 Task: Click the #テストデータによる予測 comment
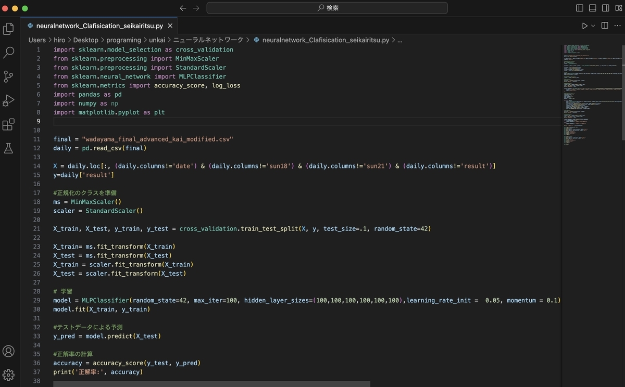[88, 327]
